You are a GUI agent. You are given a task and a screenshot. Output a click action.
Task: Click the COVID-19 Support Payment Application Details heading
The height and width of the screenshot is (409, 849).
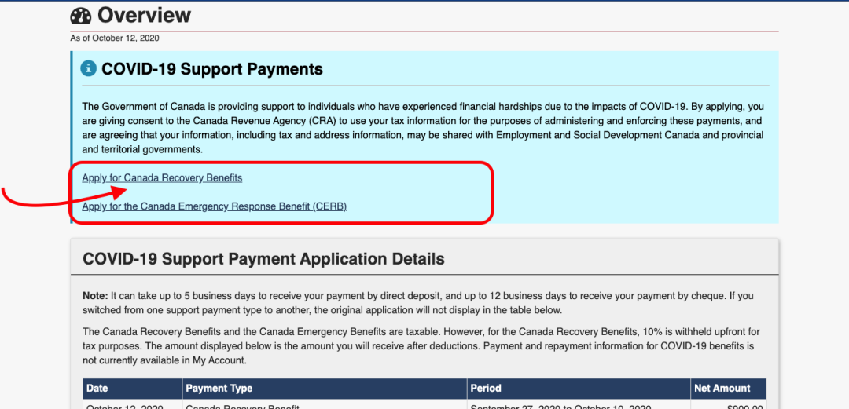tap(263, 258)
